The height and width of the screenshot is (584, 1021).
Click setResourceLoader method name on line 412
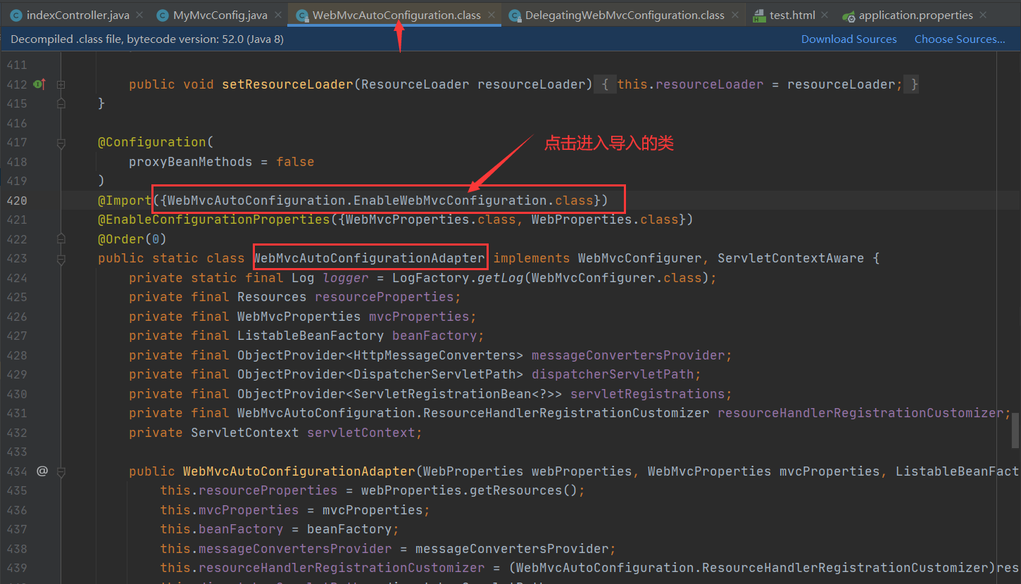coord(288,84)
